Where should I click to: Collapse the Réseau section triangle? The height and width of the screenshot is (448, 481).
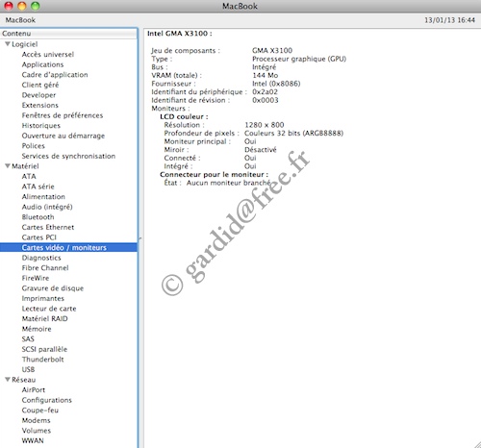[8, 380]
